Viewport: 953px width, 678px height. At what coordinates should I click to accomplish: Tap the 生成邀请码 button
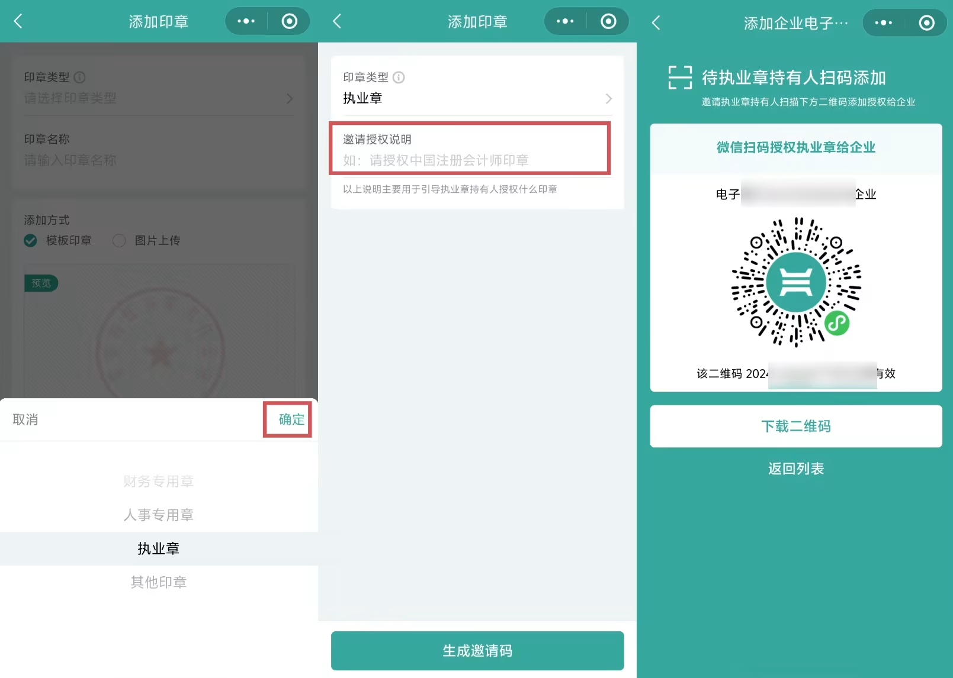477,651
